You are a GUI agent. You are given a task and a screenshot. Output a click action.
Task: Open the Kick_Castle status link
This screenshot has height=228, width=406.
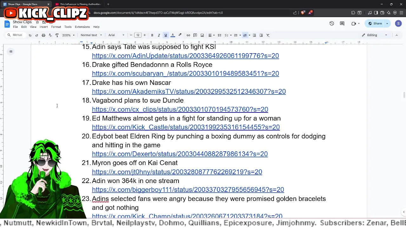pyautogui.click(x=186, y=127)
